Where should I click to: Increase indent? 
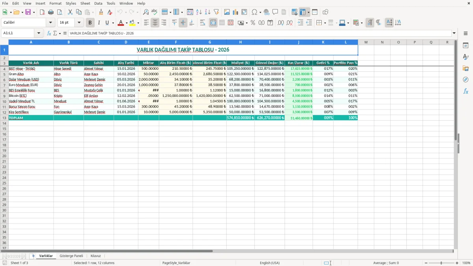point(300,23)
